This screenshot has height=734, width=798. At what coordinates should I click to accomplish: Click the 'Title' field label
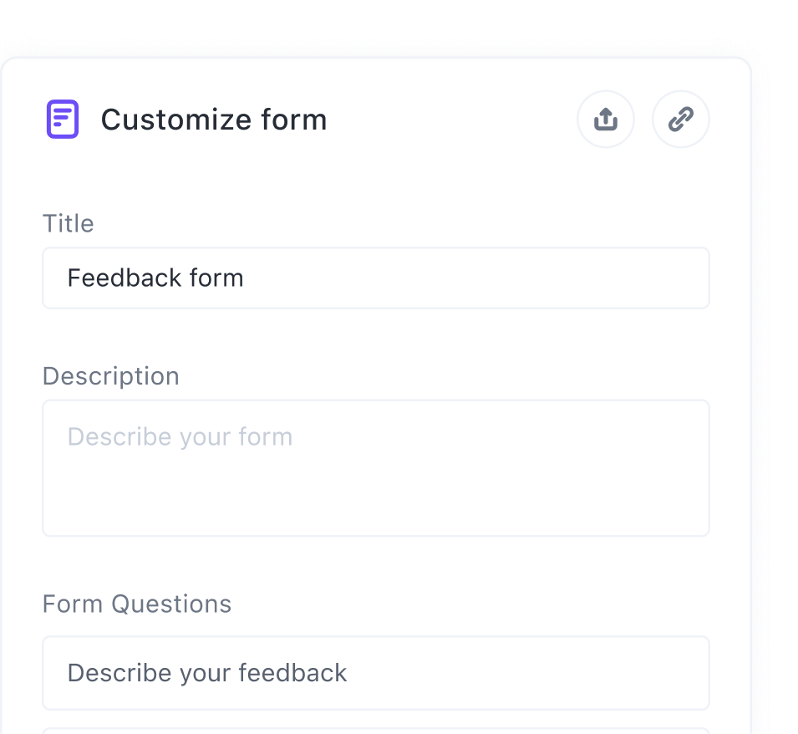coord(69,223)
